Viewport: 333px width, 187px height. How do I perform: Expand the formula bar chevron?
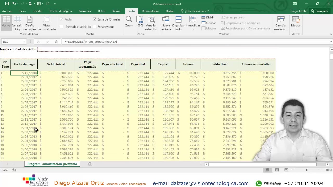click(331, 42)
